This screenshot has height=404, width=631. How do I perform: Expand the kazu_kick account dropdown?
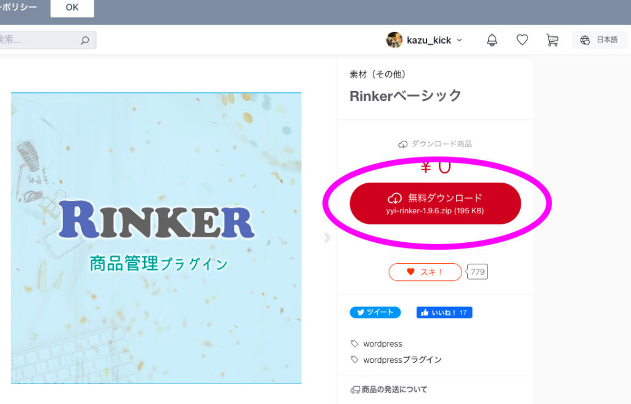click(x=460, y=40)
